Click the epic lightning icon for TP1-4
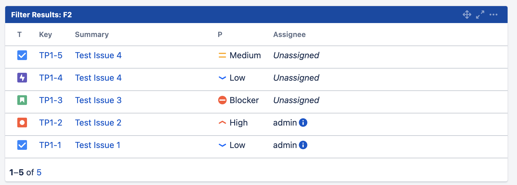Screen dimensions: 517x185 (x=22, y=78)
